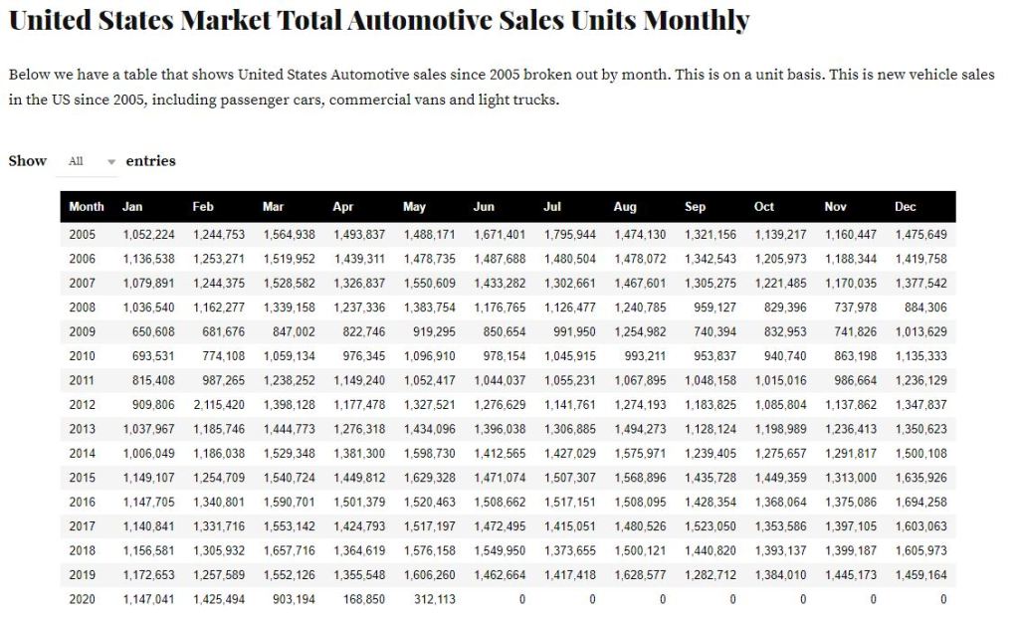Click the Jul column header
This screenshot has height=617, width=1019.
tap(552, 207)
